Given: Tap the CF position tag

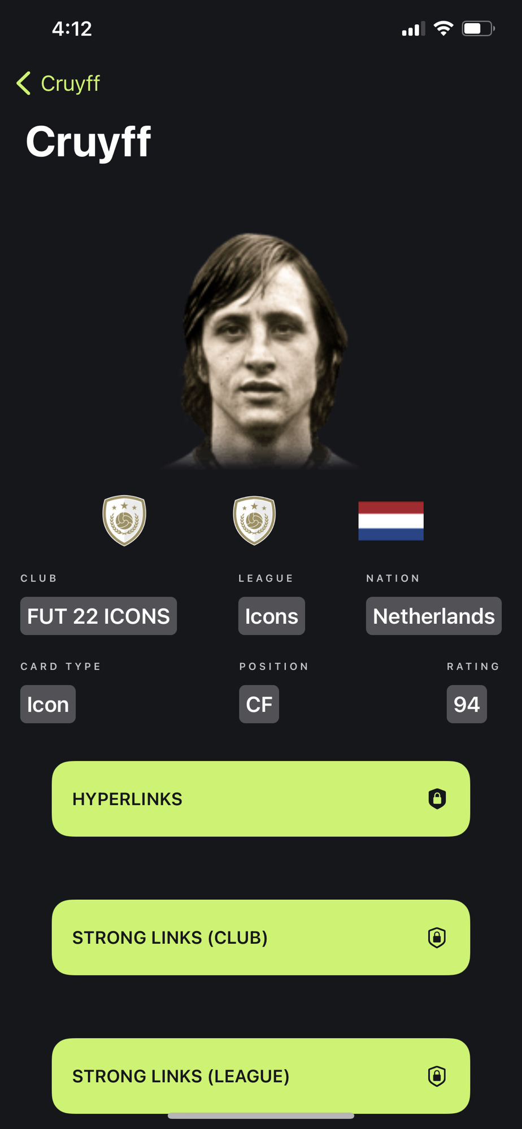Looking at the screenshot, I should 259,704.
